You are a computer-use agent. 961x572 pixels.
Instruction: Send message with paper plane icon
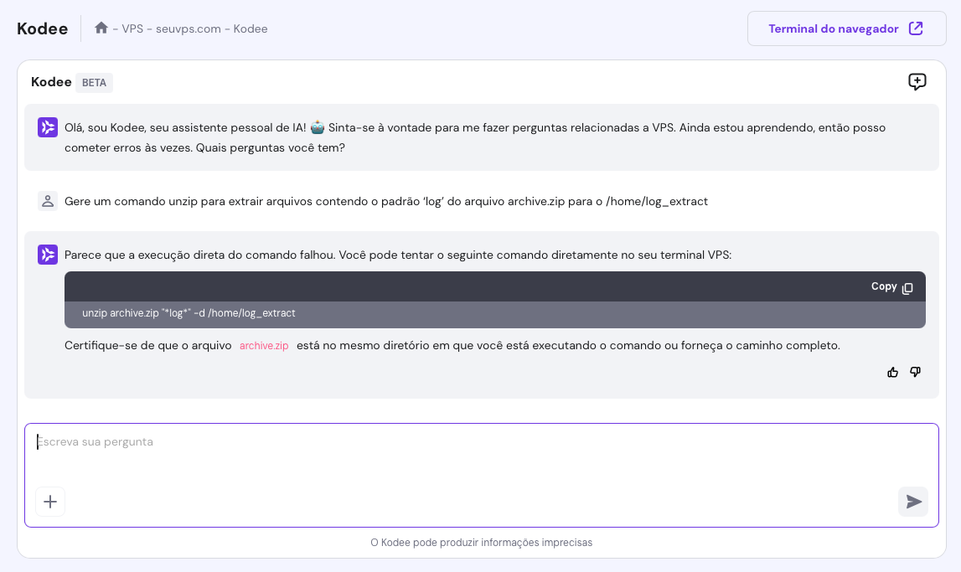913,502
